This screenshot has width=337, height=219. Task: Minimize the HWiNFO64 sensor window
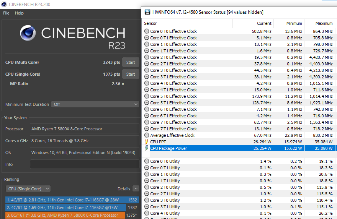point(332,12)
